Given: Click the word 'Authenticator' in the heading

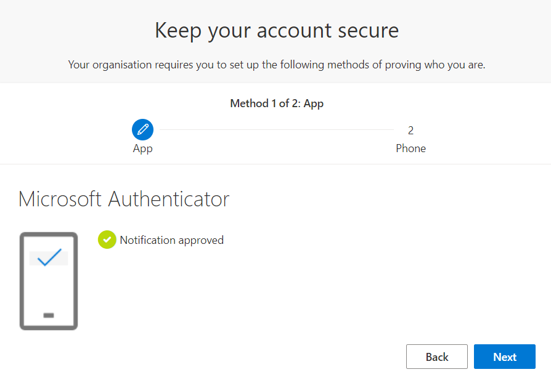Looking at the screenshot, I should click(169, 199).
